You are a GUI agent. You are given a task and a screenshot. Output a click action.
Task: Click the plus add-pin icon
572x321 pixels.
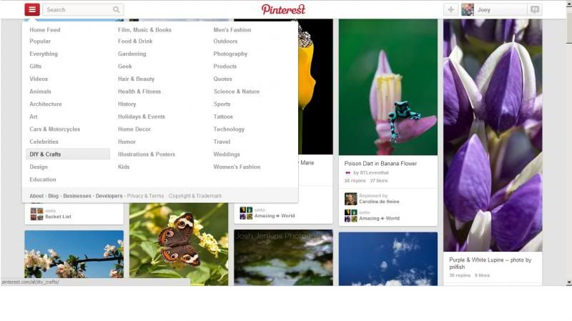(x=451, y=10)
